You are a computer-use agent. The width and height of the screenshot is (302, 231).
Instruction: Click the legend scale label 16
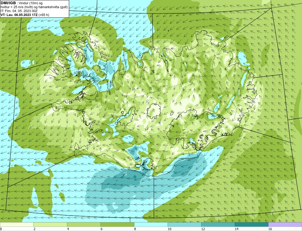pyautogui.click(x=270, y=229)
